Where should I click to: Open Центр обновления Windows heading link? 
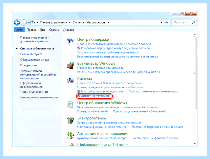click(102, 103)
